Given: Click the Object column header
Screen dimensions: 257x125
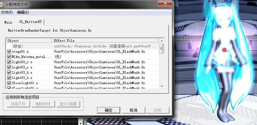Looking at the screenshot, I should point(29,41).
